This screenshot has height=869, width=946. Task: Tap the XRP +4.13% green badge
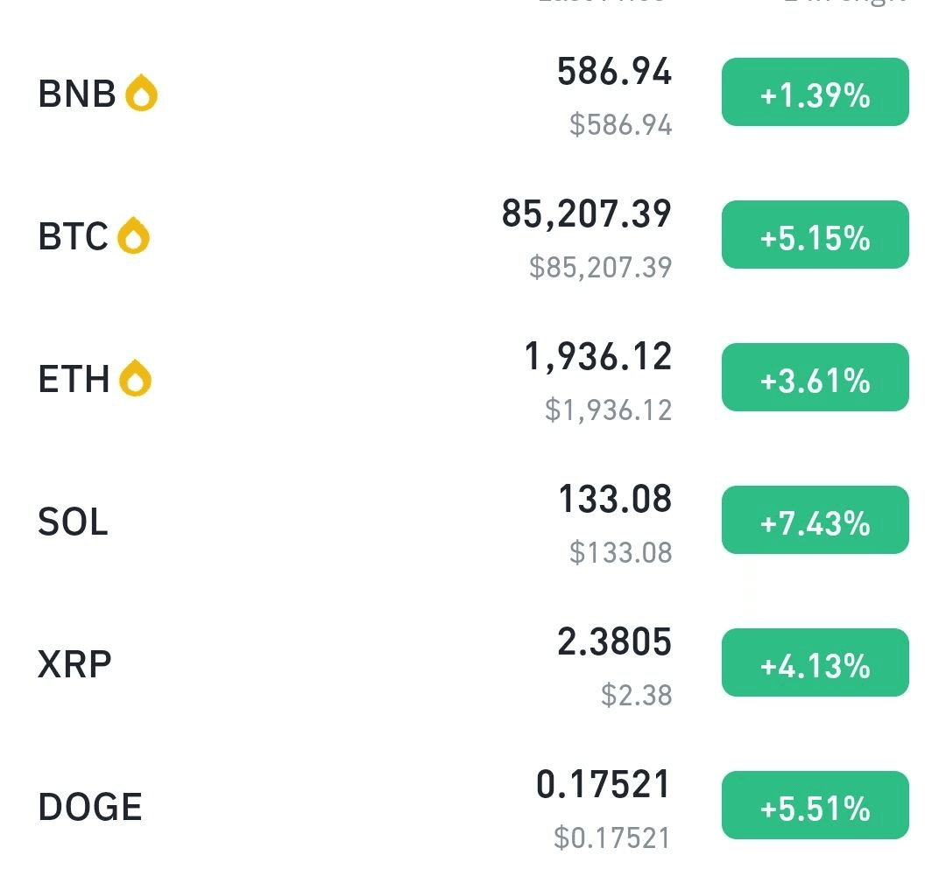coord(815,662)
